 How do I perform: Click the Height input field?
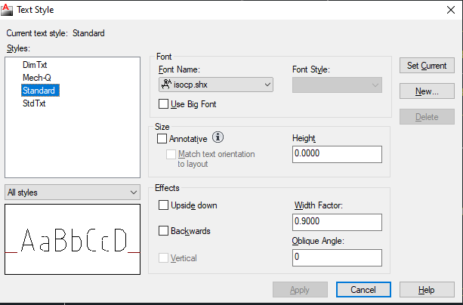336,154
